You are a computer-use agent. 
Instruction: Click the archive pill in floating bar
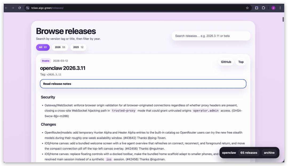(269, 153)
